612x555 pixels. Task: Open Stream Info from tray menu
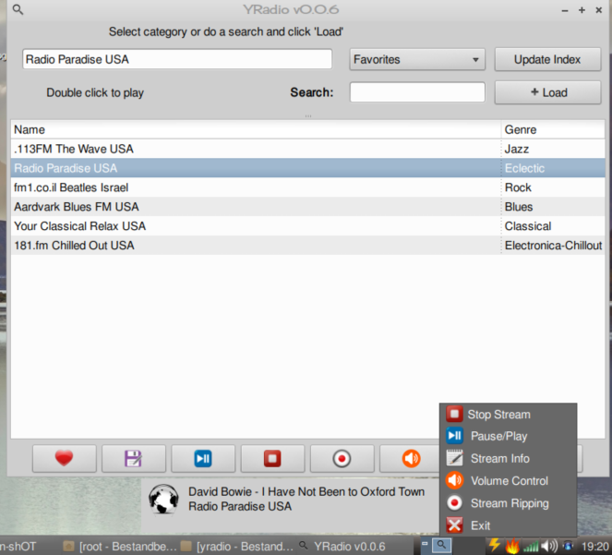coord(508,458)
